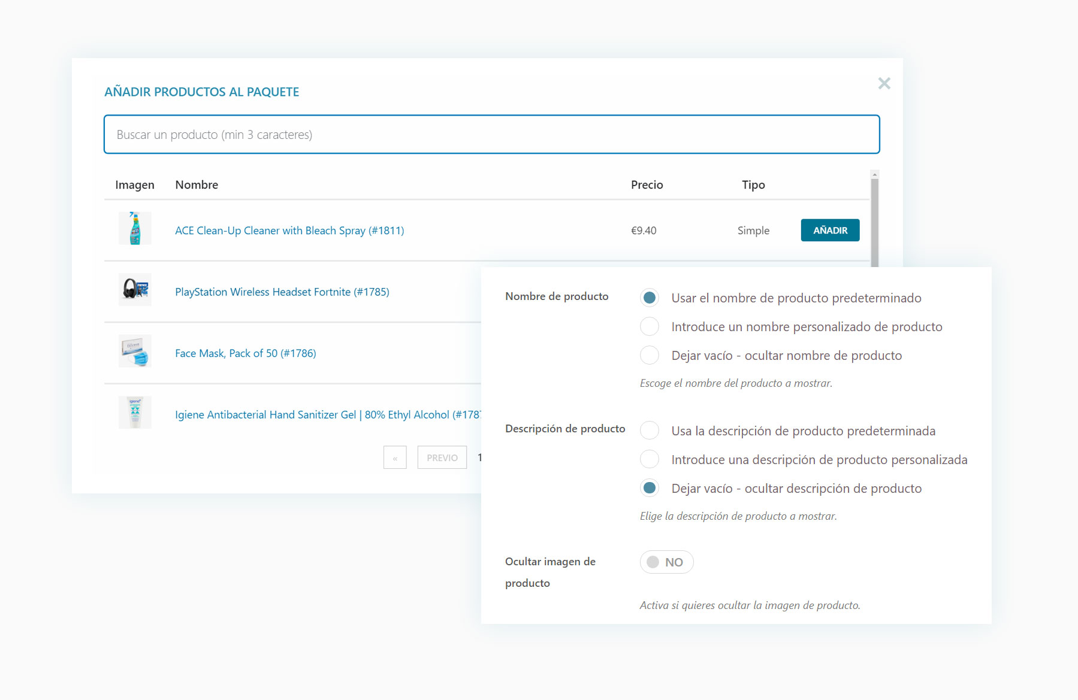Toggle 'Ocultar imagen de producto' switch
Image resolution: width=1078 pixels, height=700 pixels.
(x=666, y=562)
